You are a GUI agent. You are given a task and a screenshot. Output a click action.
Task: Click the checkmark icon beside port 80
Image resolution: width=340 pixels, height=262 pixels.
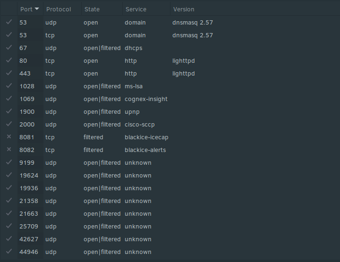[8, 60]
